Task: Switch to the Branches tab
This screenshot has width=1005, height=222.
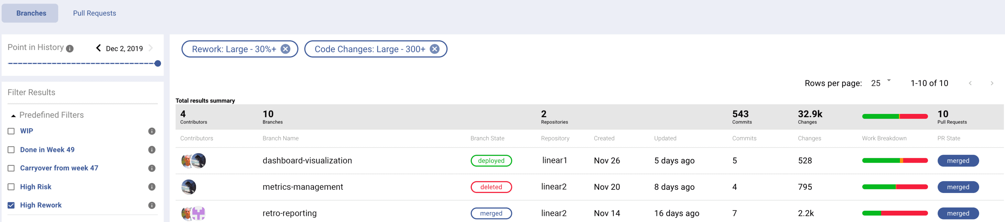Action: click(30, 13)
